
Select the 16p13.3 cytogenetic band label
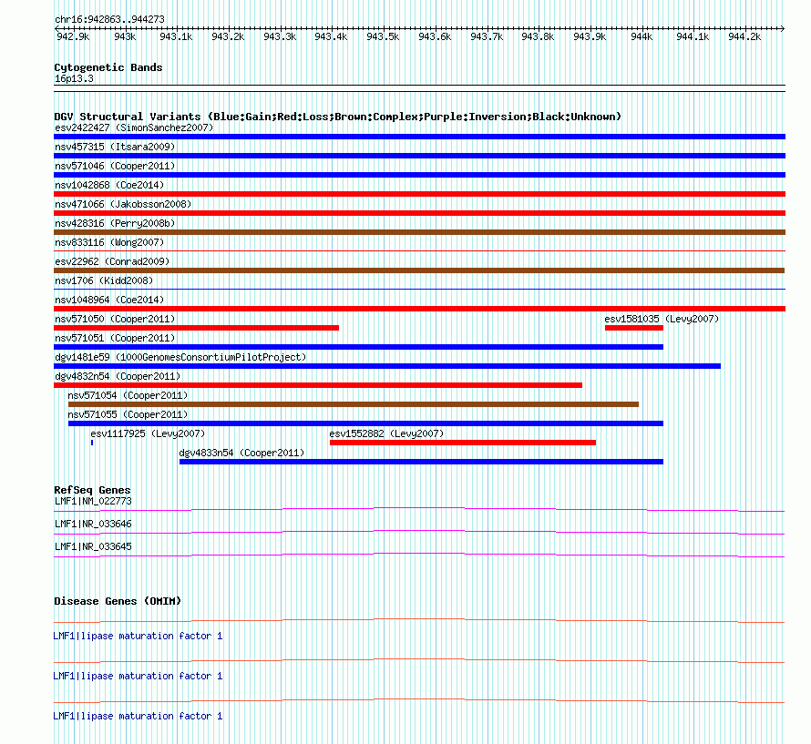tap(74, 78)
